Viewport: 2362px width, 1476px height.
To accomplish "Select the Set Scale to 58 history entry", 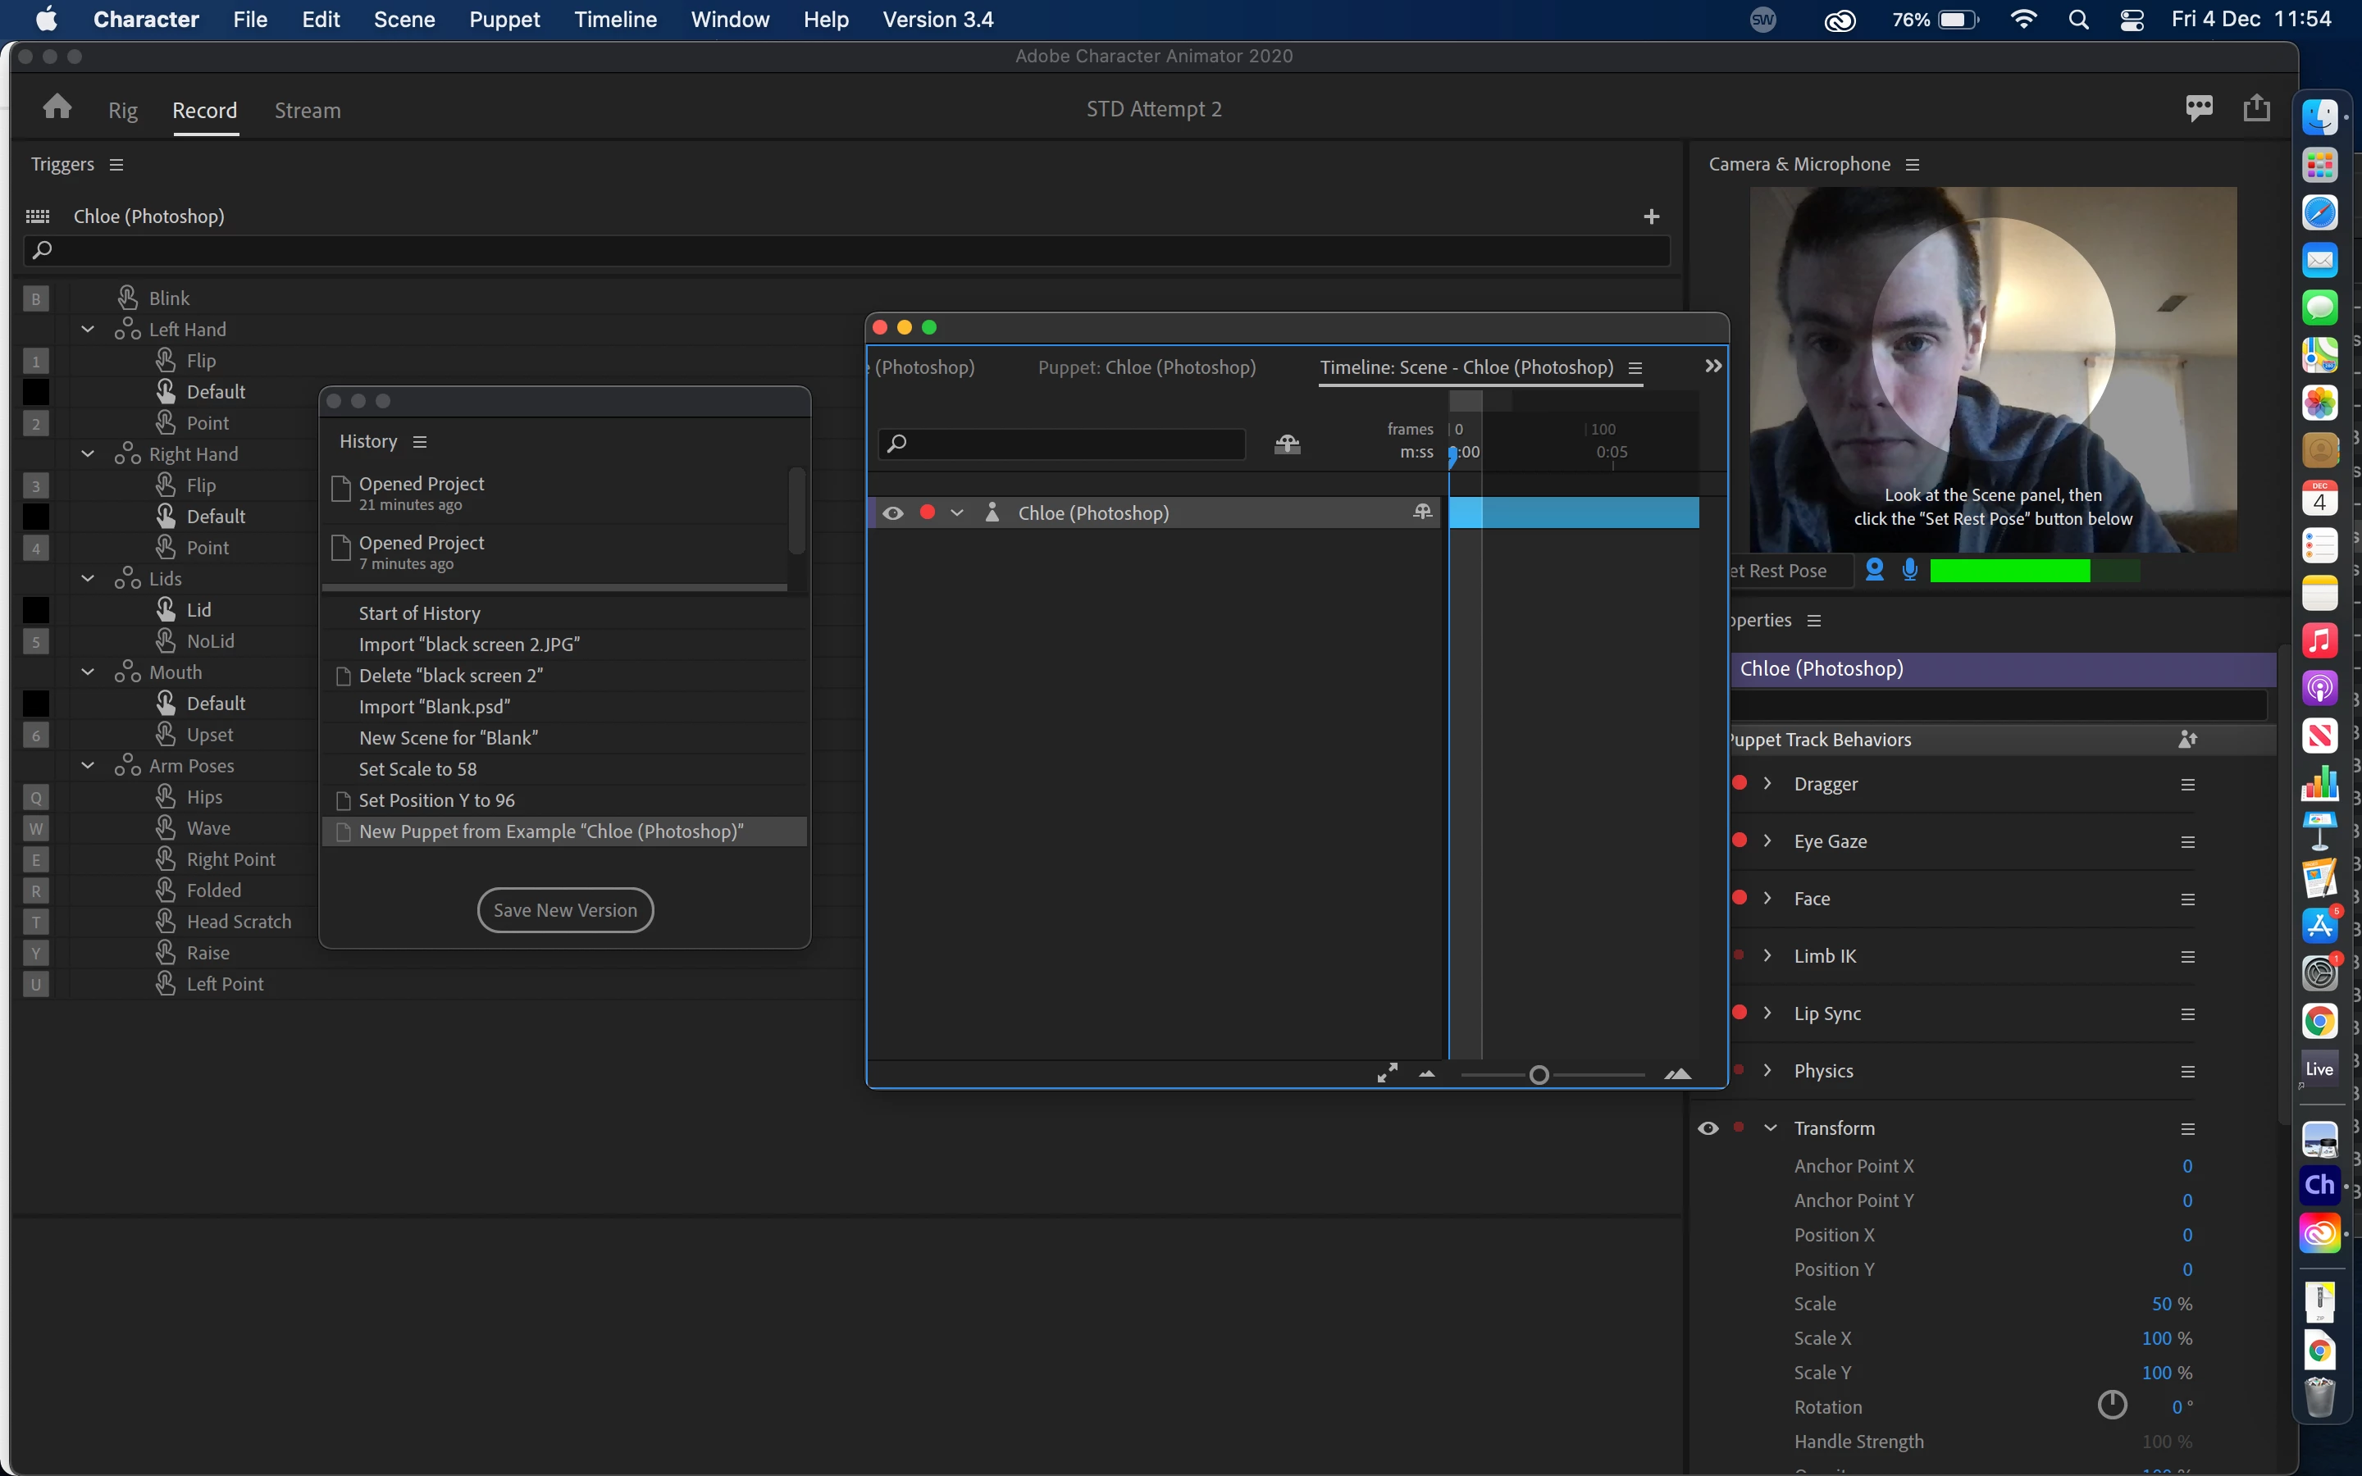I will click(417, 769).
